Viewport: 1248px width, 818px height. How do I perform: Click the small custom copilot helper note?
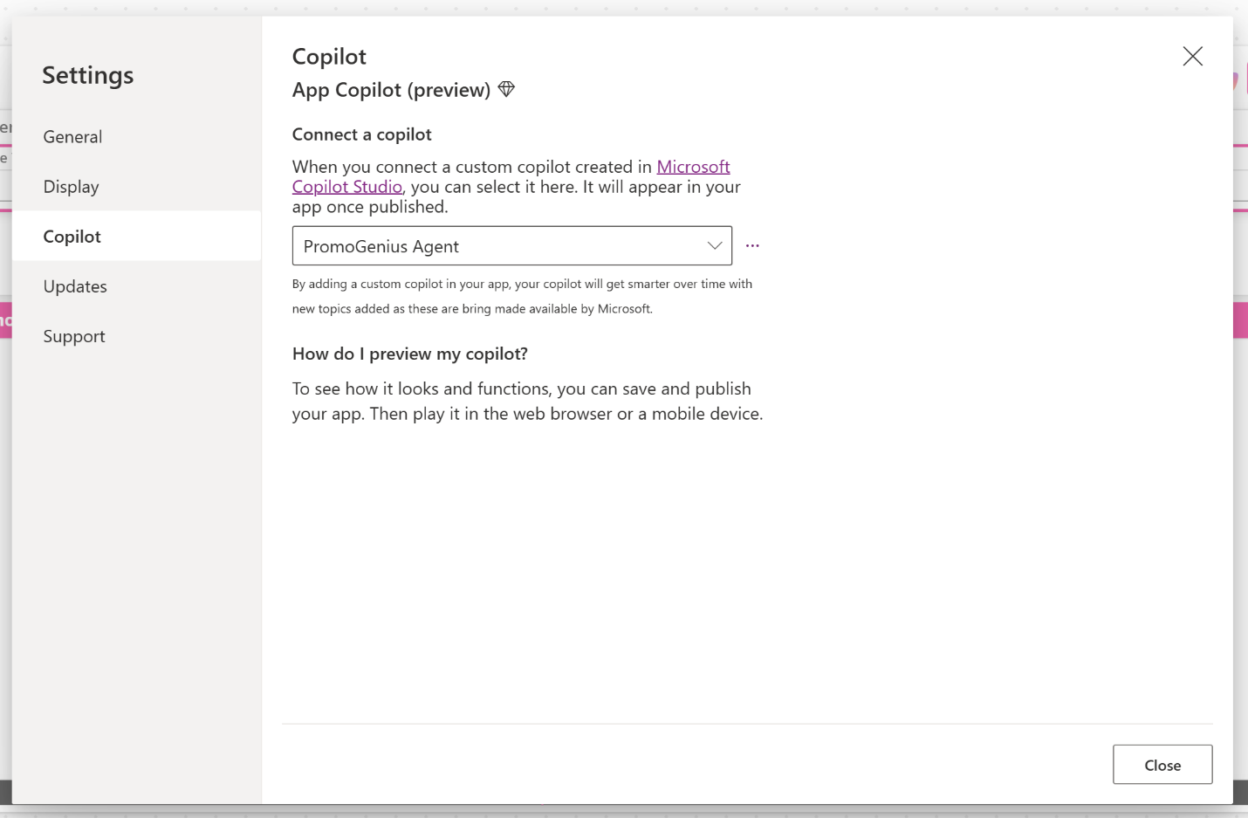522,296
